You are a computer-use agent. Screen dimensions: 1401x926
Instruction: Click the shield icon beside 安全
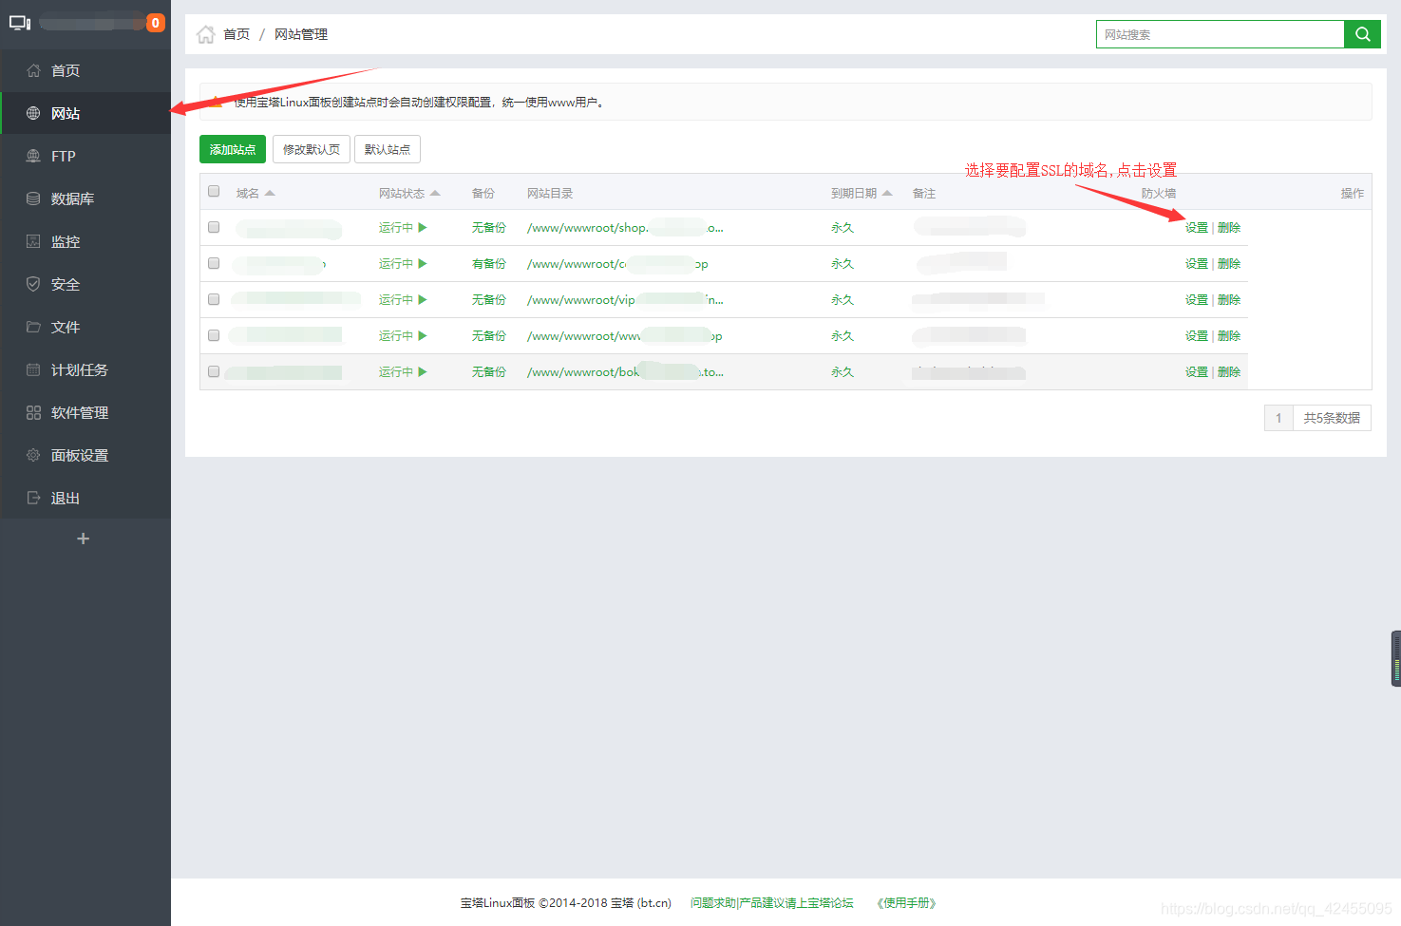33,284
